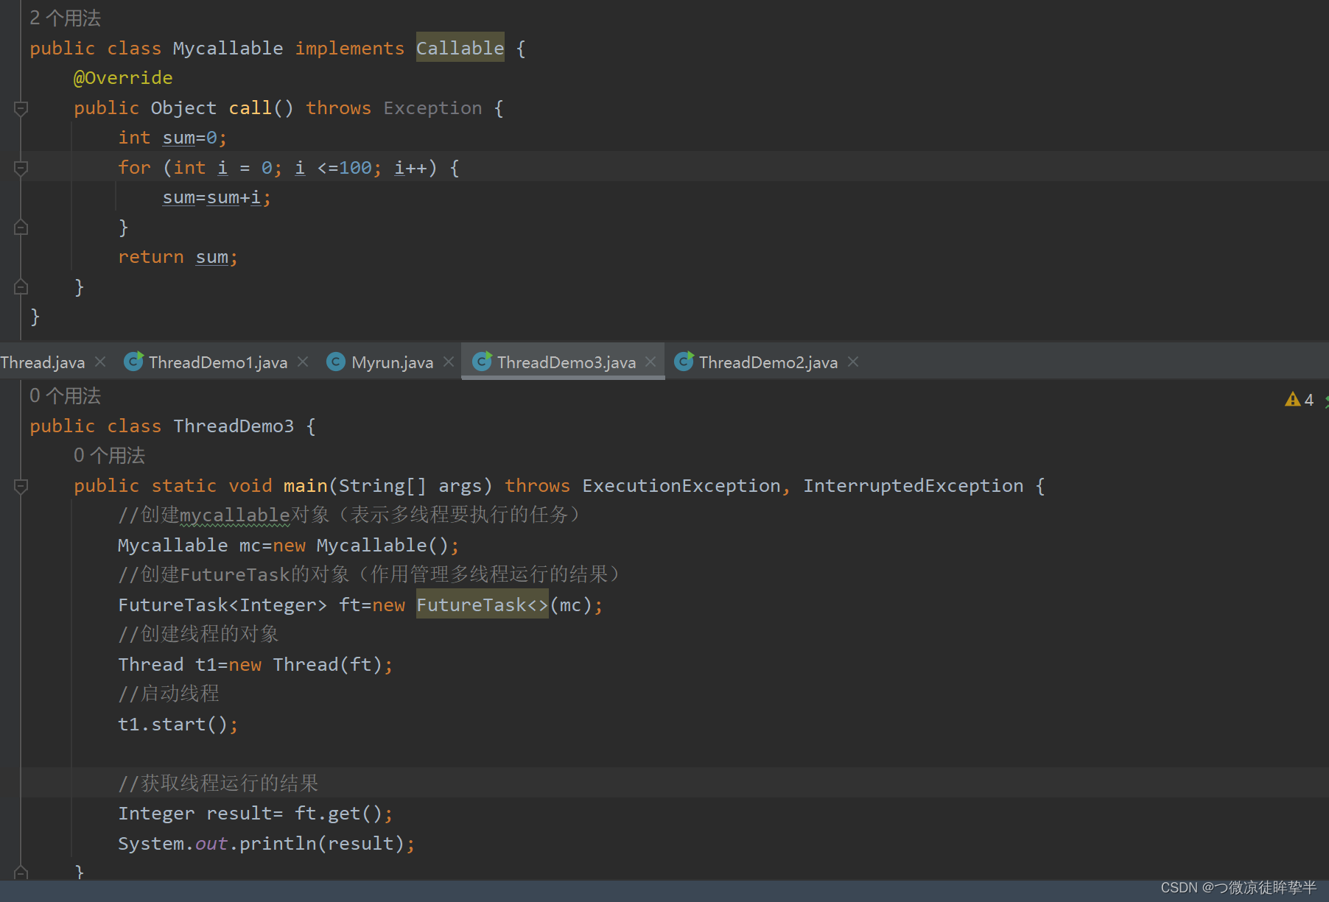The image size is (1329, 902).
Task: Click the '2 个用法' usages hint above Mycallable
Action: 65,18
